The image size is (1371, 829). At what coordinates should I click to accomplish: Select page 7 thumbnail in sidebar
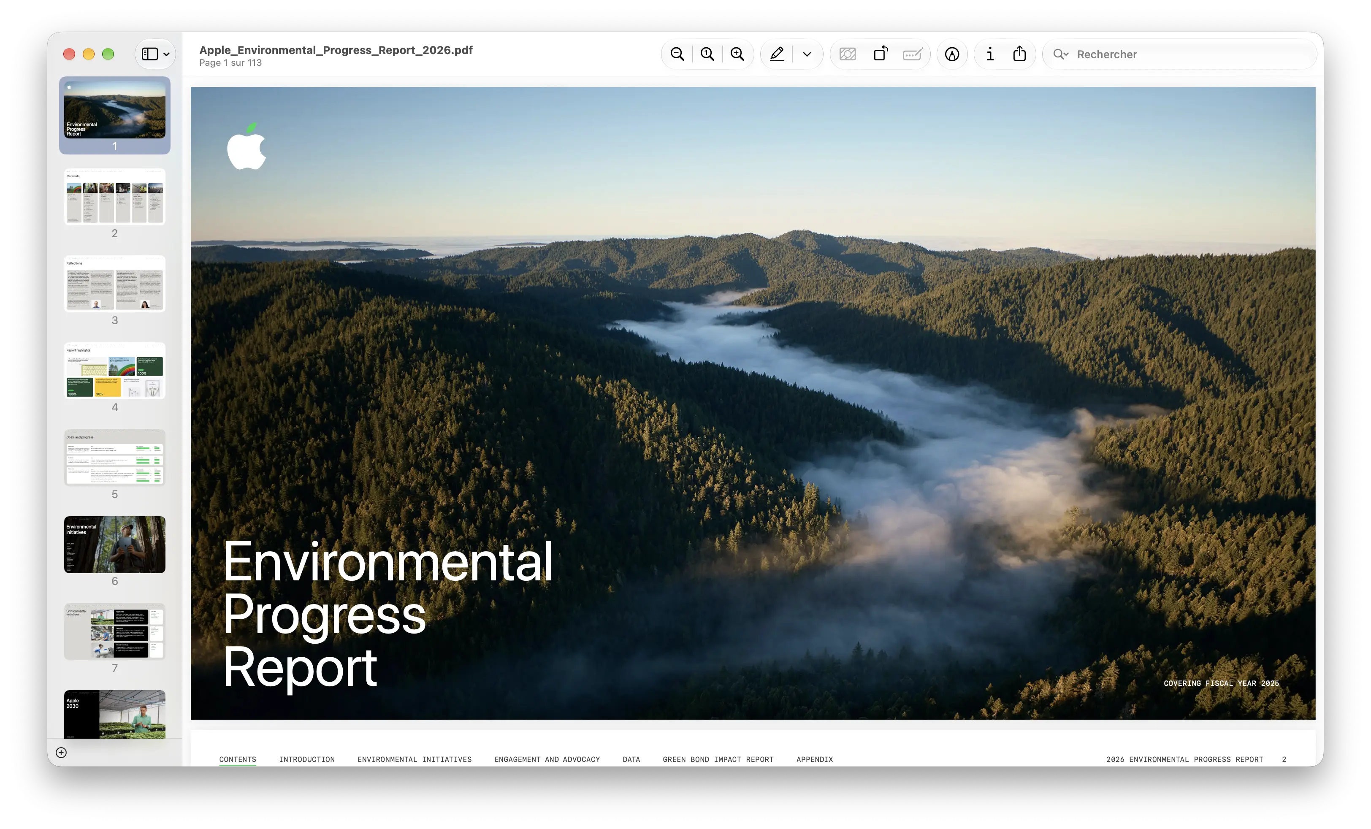pyautogui.click(x=115, y=631)
